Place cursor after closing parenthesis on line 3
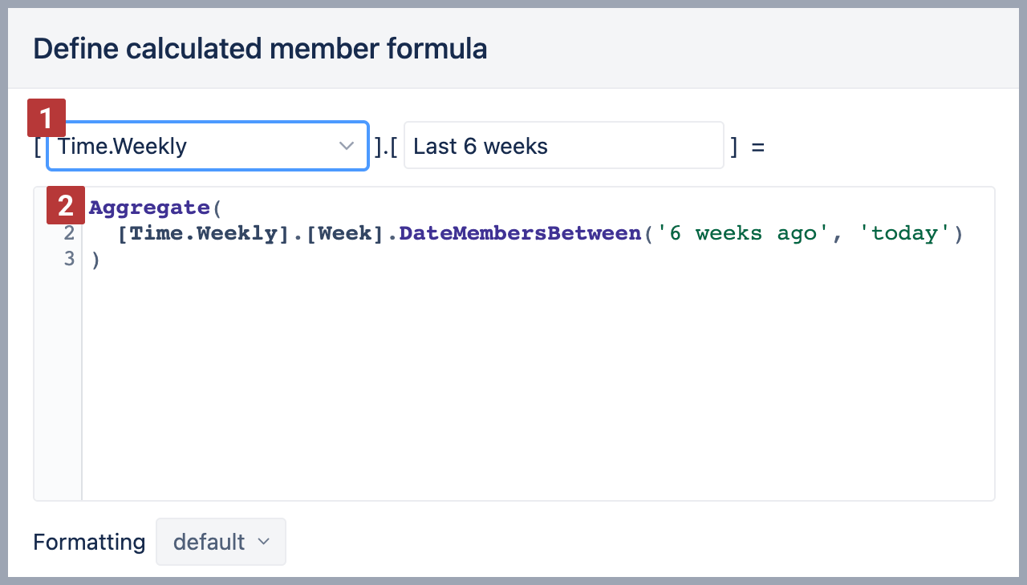 point(101,260)
